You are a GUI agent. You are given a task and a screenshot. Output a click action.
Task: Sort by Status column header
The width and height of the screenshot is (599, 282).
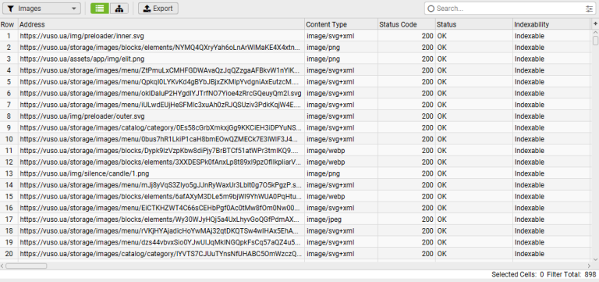474,24
